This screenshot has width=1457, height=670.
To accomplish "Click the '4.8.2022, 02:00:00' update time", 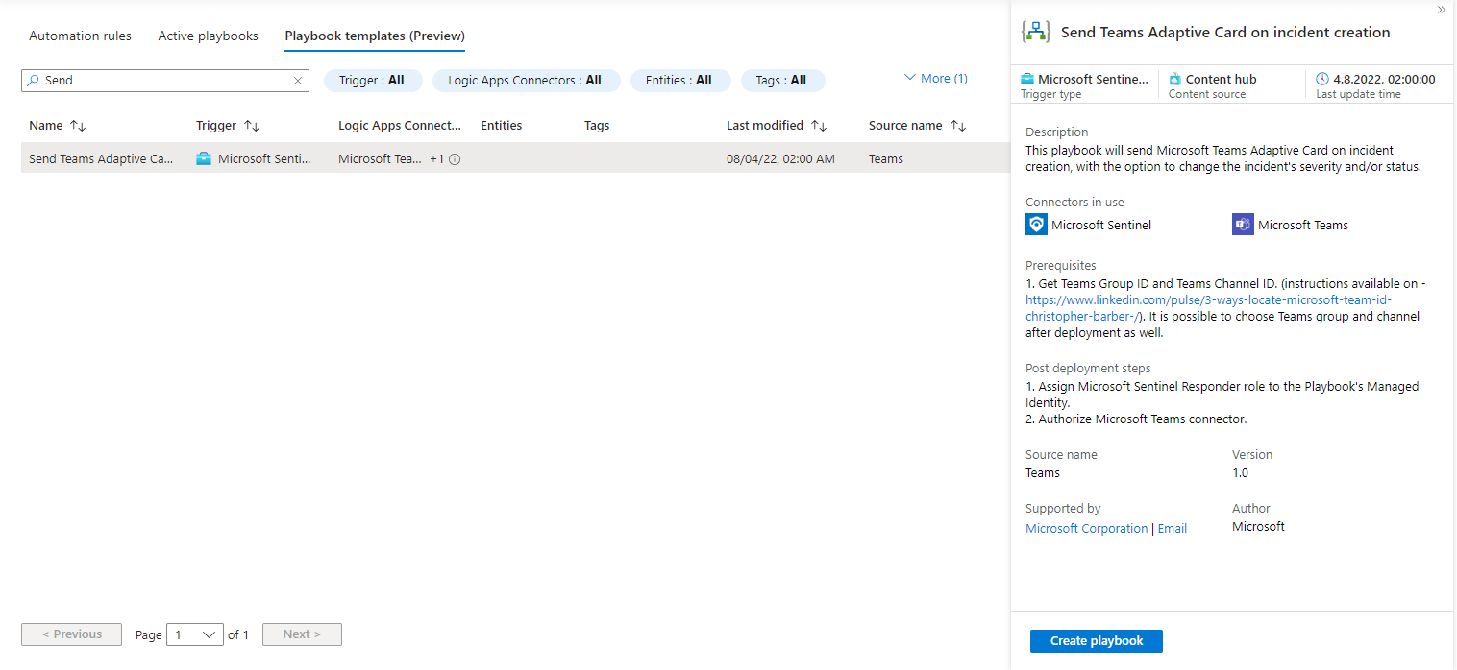I will [1384, 80].
